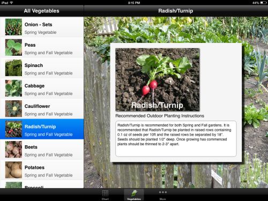Select the highlighted Radish/Turnip row
The height and width of the screenshot is (201, 268).
42,129
